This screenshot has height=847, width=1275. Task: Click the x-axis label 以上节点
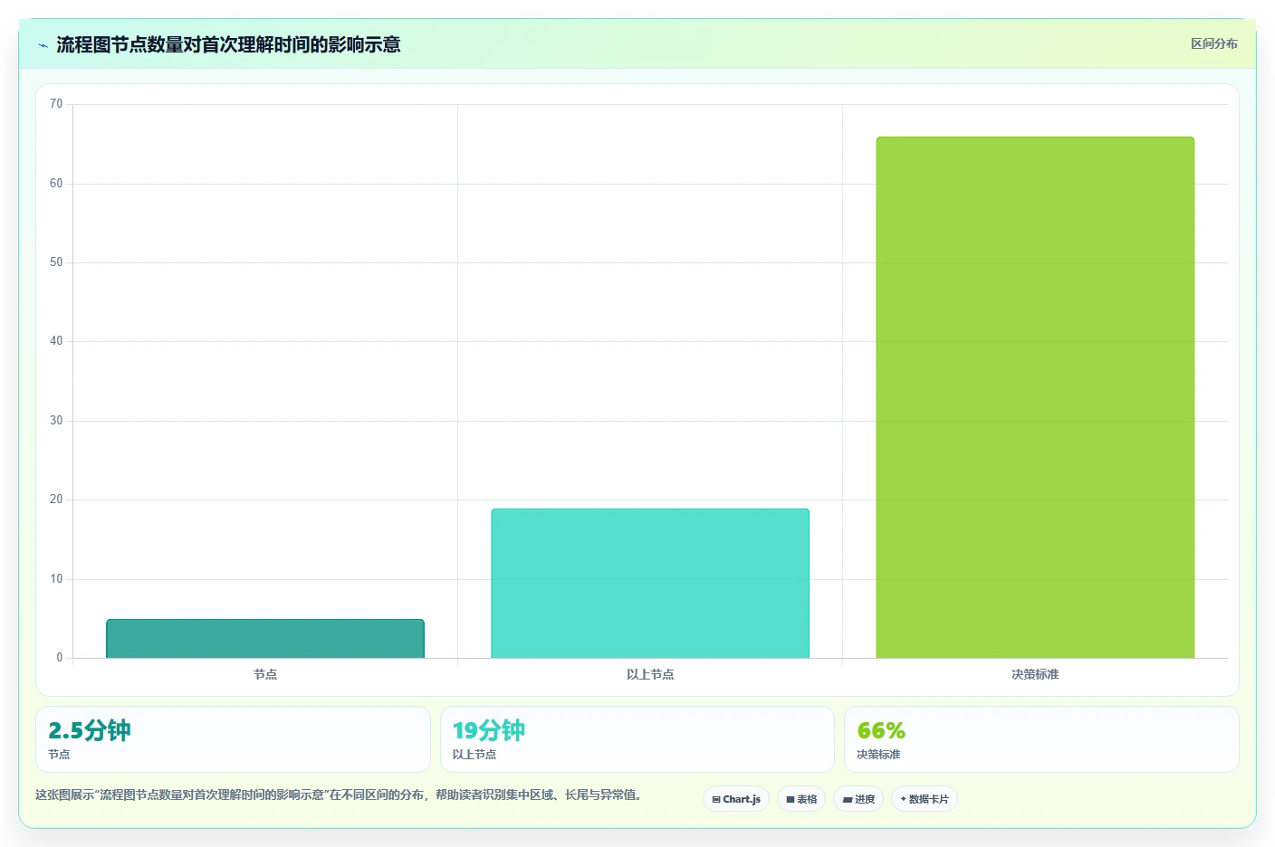coord(650,674)
